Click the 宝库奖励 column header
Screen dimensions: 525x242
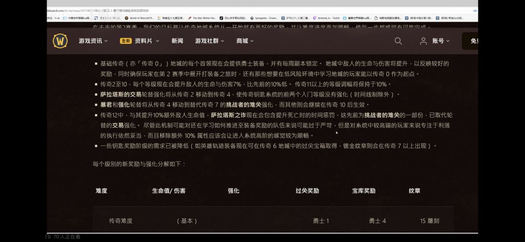(364, 191)
